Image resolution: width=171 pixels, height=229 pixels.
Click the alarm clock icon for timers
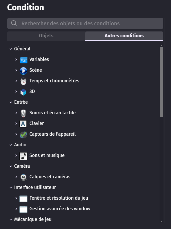[23, 81]
